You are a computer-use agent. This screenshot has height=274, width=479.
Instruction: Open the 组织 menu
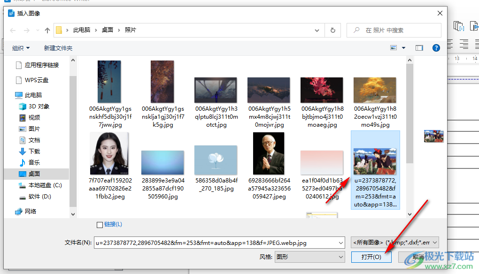pyautogui.click(x=21, y=48)
